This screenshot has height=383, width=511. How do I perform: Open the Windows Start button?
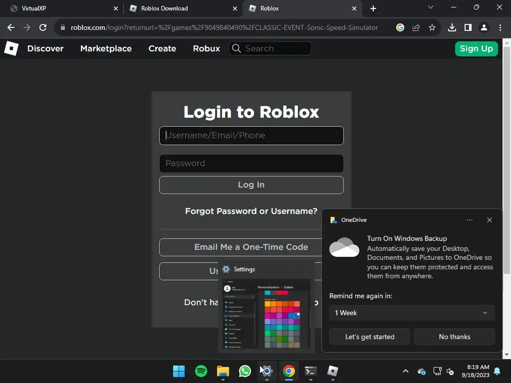[179, 371]
